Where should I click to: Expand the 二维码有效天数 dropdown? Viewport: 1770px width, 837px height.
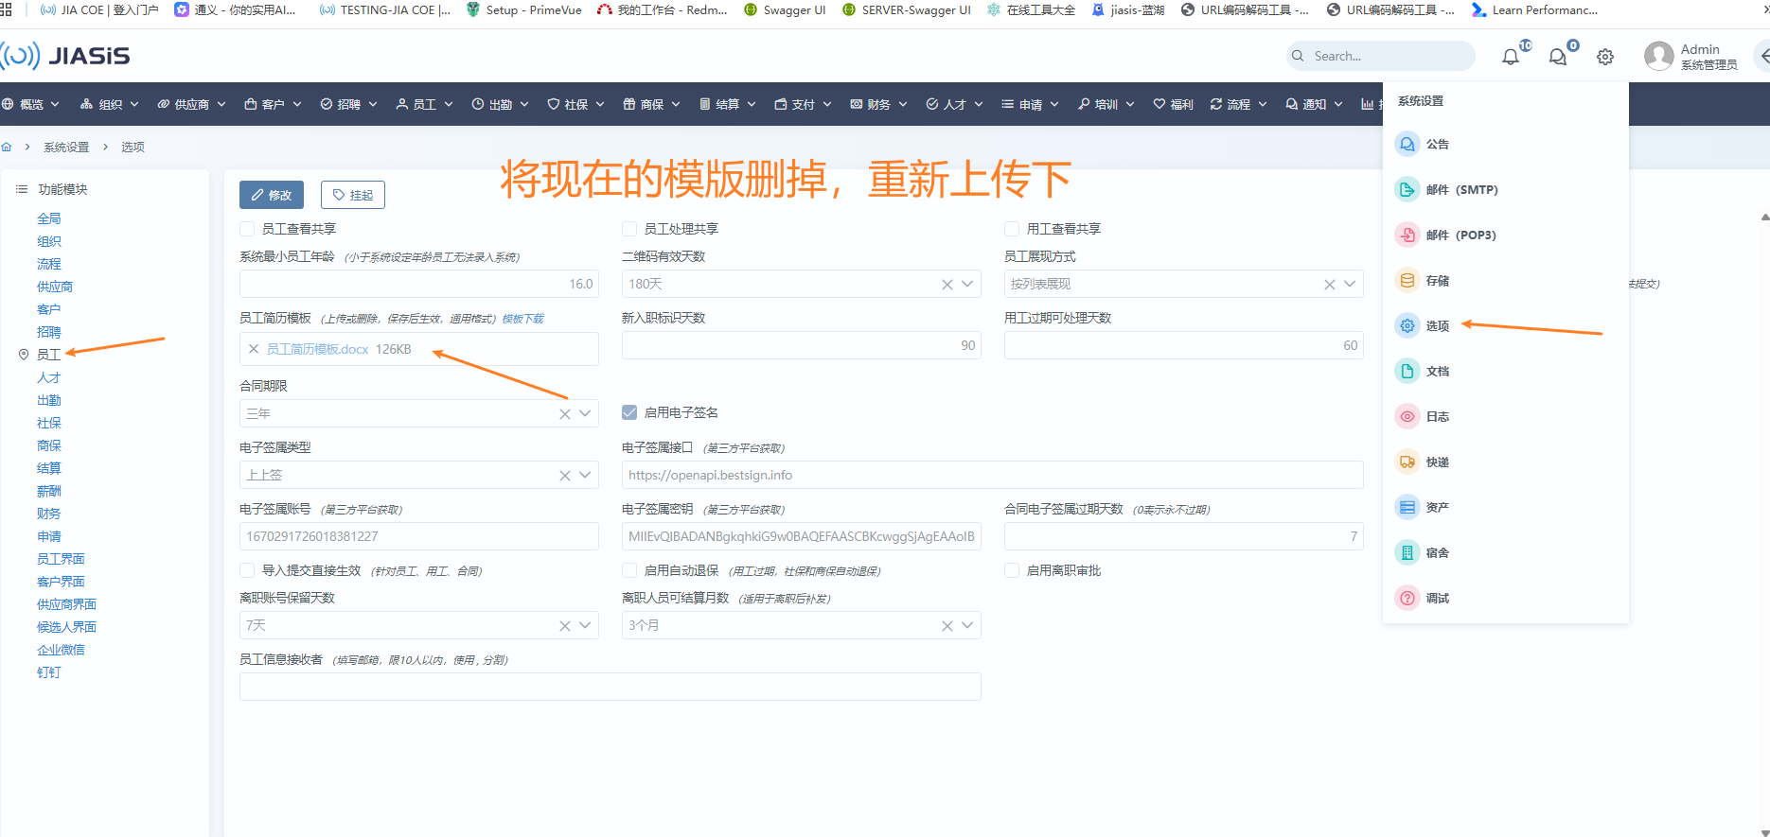pyautogui.click(x=967, y=284)
